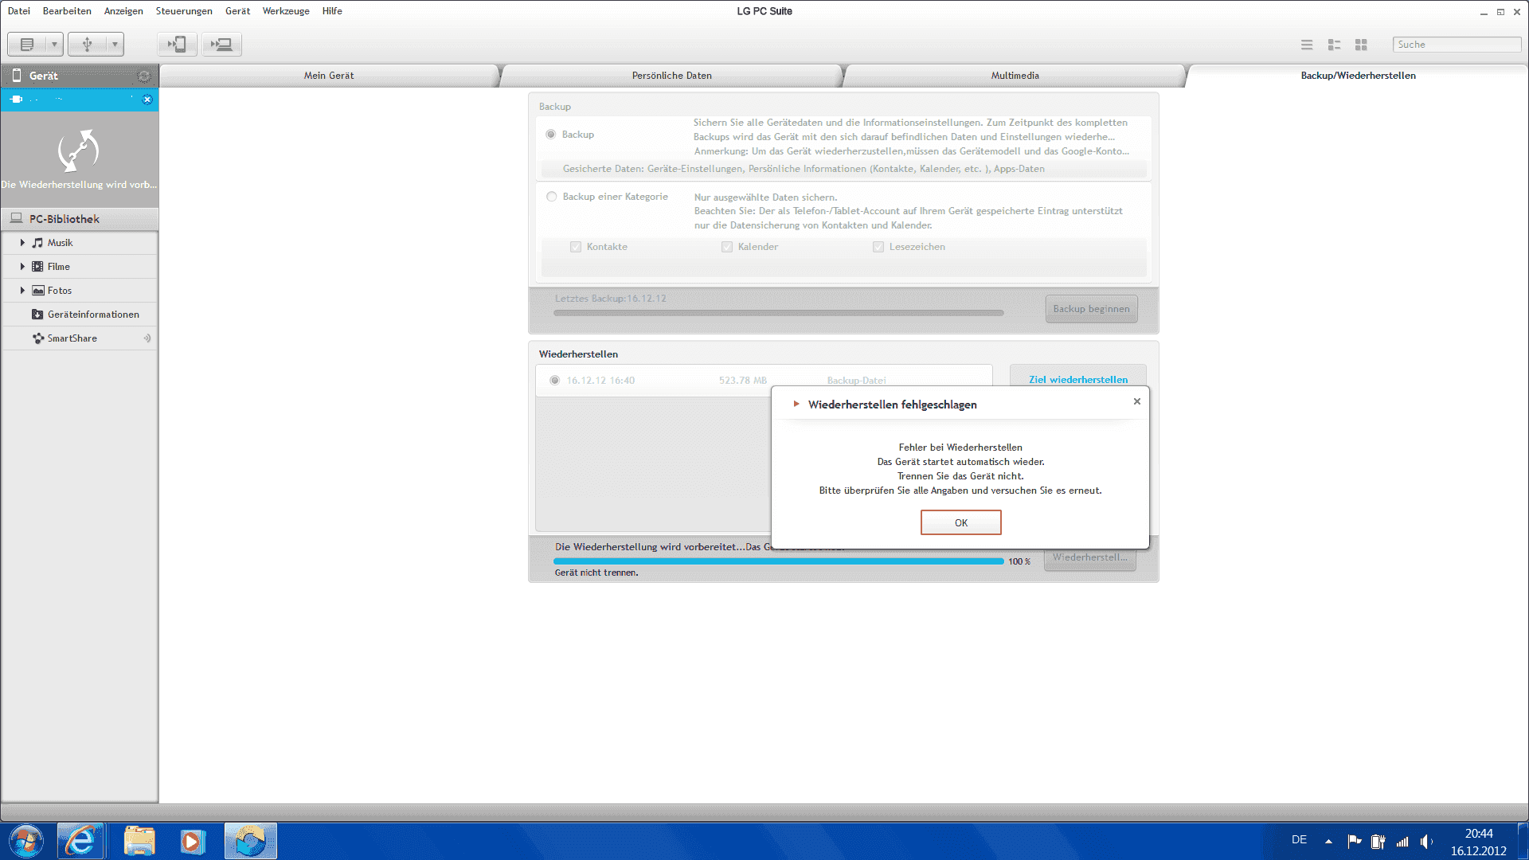The image size is (1529, 860).
Task: Click the Suche search field
Action: click(x=1457, y=45)
